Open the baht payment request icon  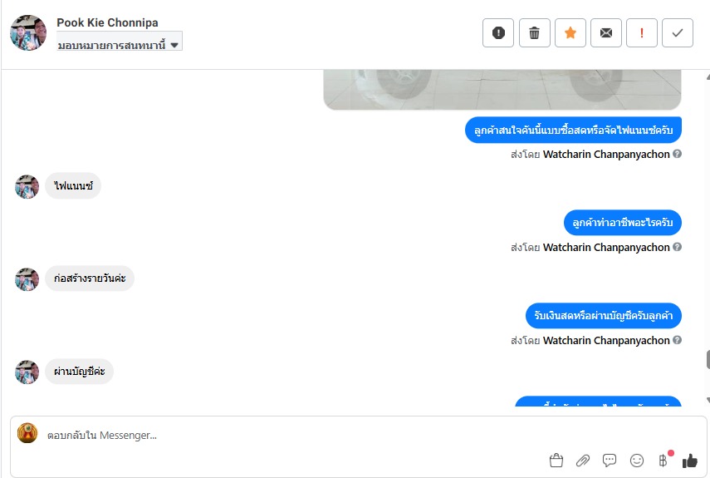click(663, 461)
